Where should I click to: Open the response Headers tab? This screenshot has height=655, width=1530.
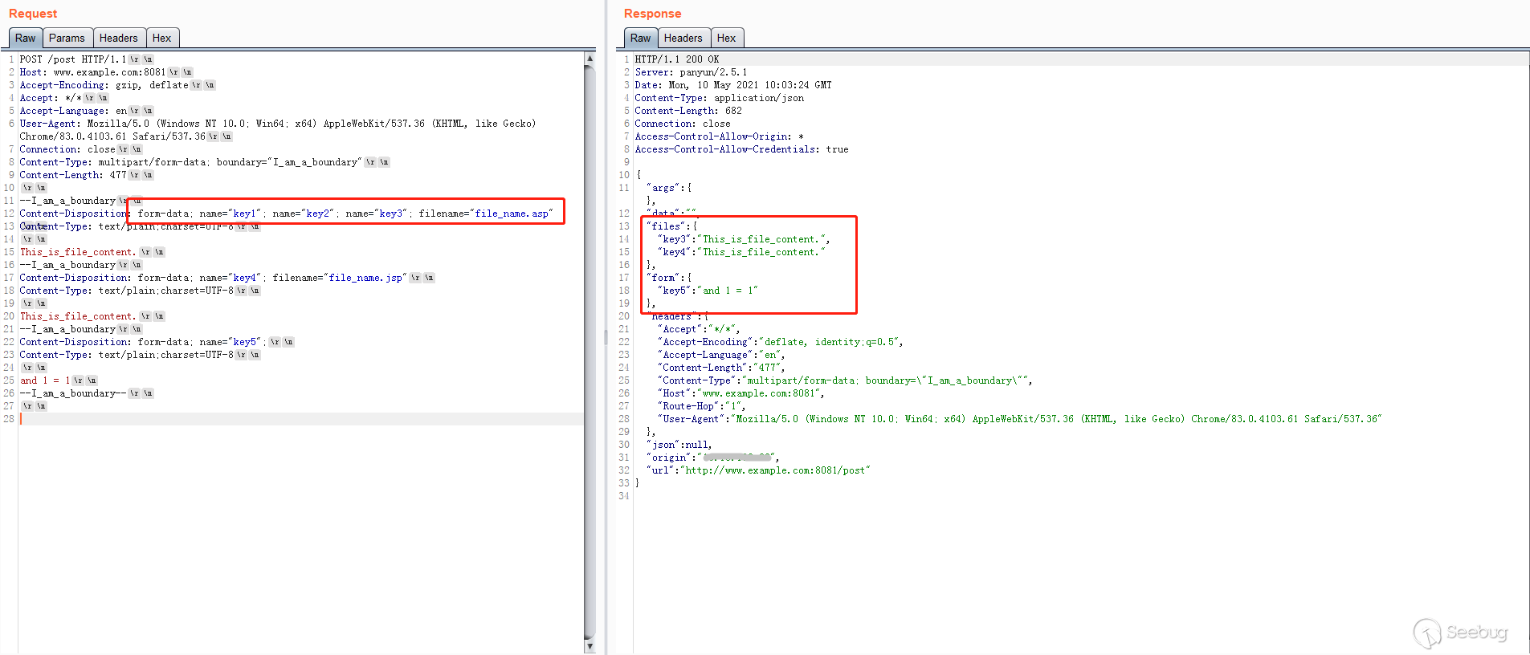683,38
